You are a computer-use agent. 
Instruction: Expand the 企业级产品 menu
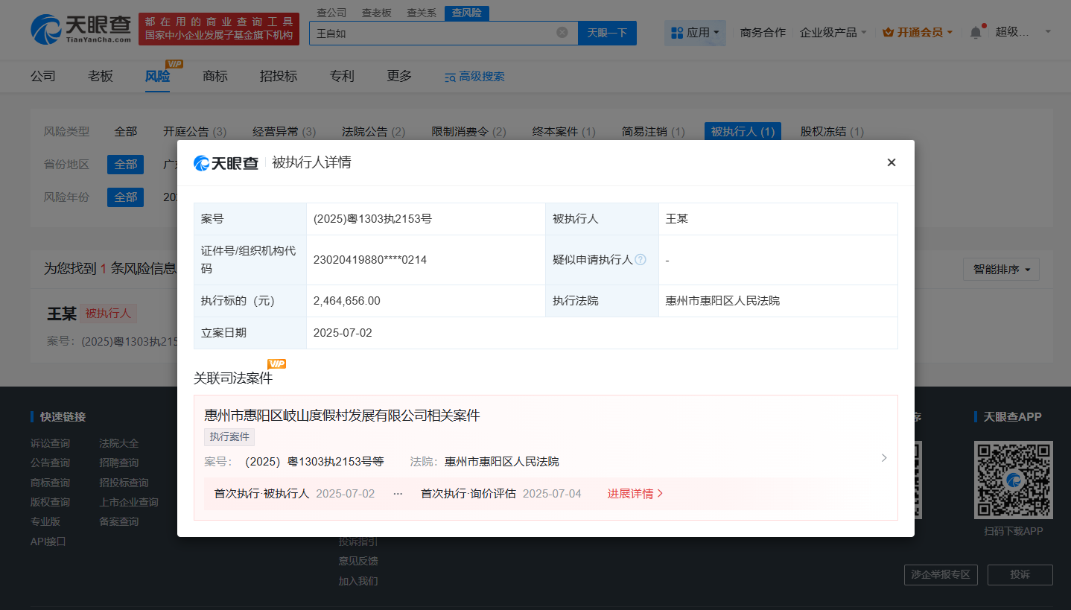[x=833, y=33]
